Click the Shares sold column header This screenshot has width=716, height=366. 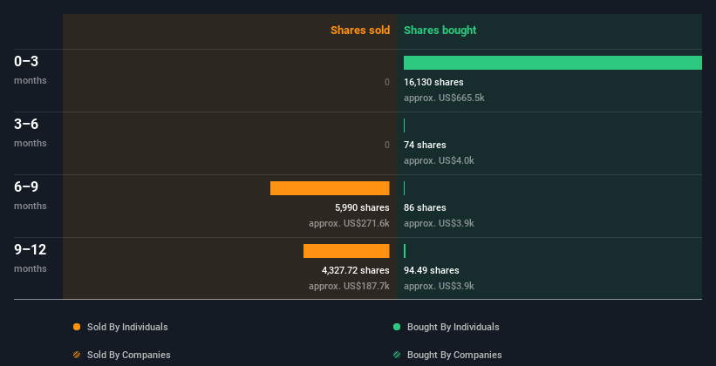[360, 30]
